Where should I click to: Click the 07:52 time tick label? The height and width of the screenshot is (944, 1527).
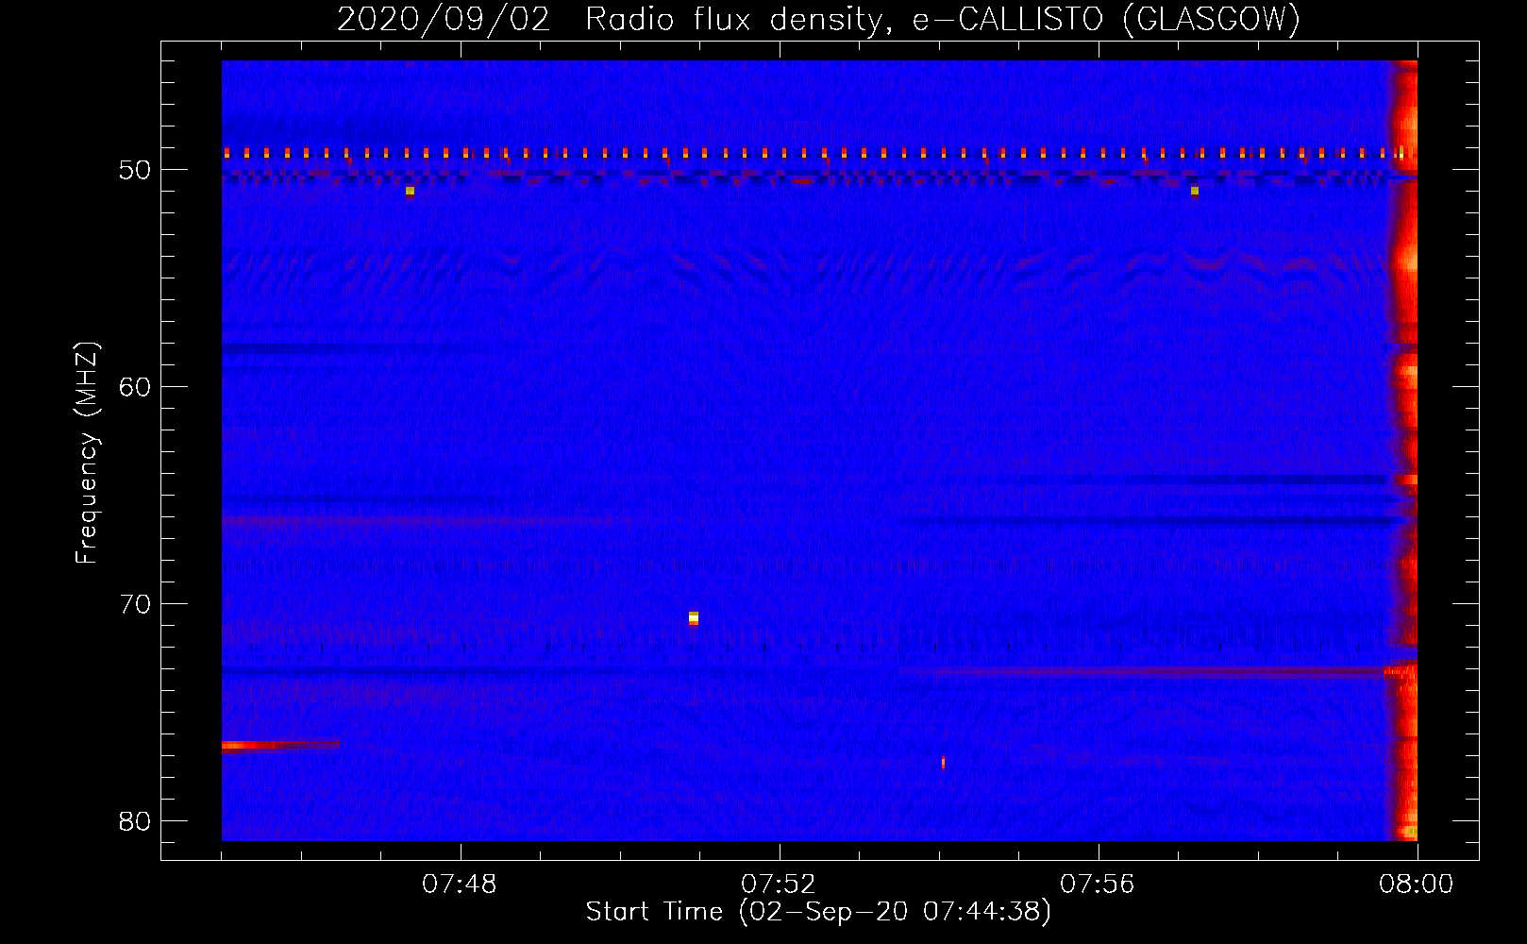pos(779,885)
